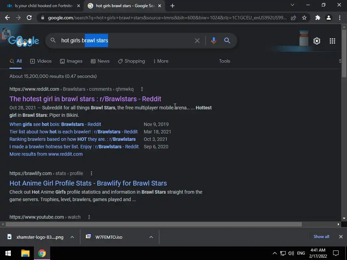
Task: Open network status in the system tray
Action: coord(283,253)
